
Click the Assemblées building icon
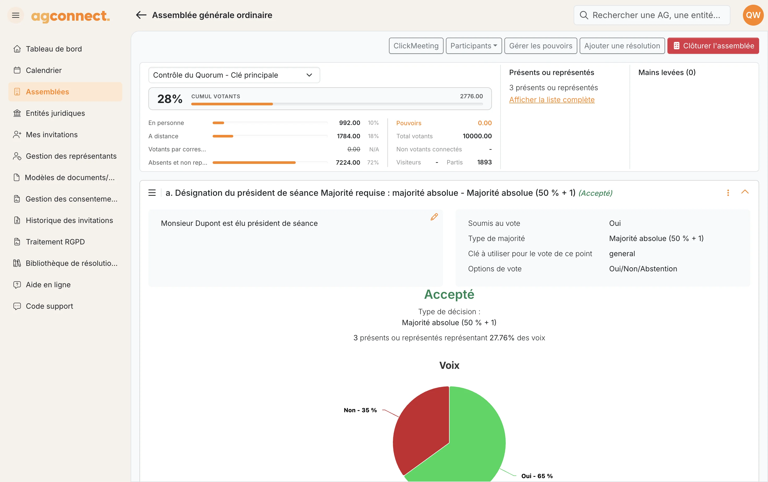point(17,92)
